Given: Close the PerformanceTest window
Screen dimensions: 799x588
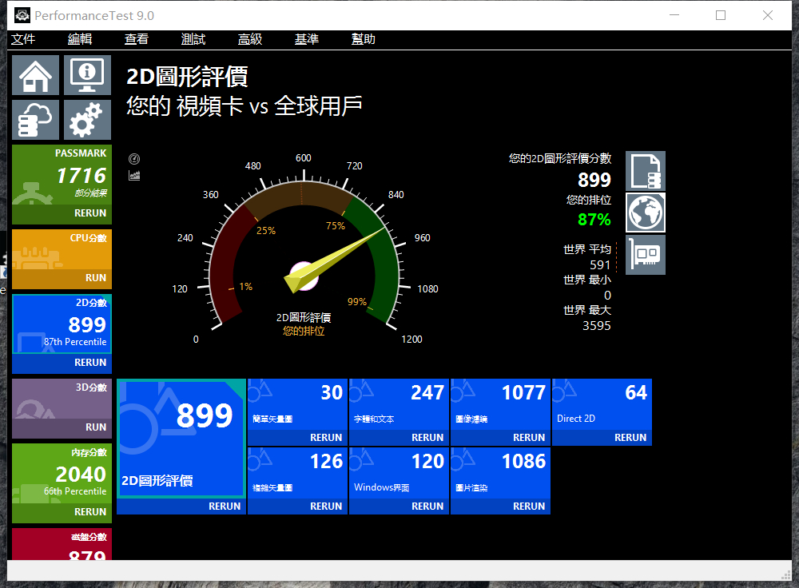Looking at the screenshot, I should click(x=768, y=15).
